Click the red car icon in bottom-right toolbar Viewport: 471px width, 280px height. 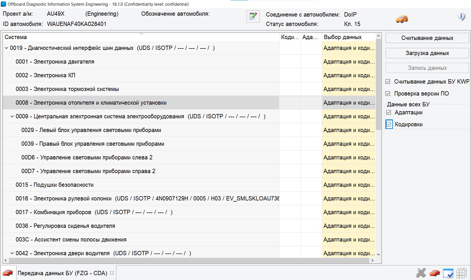[435, 273]
